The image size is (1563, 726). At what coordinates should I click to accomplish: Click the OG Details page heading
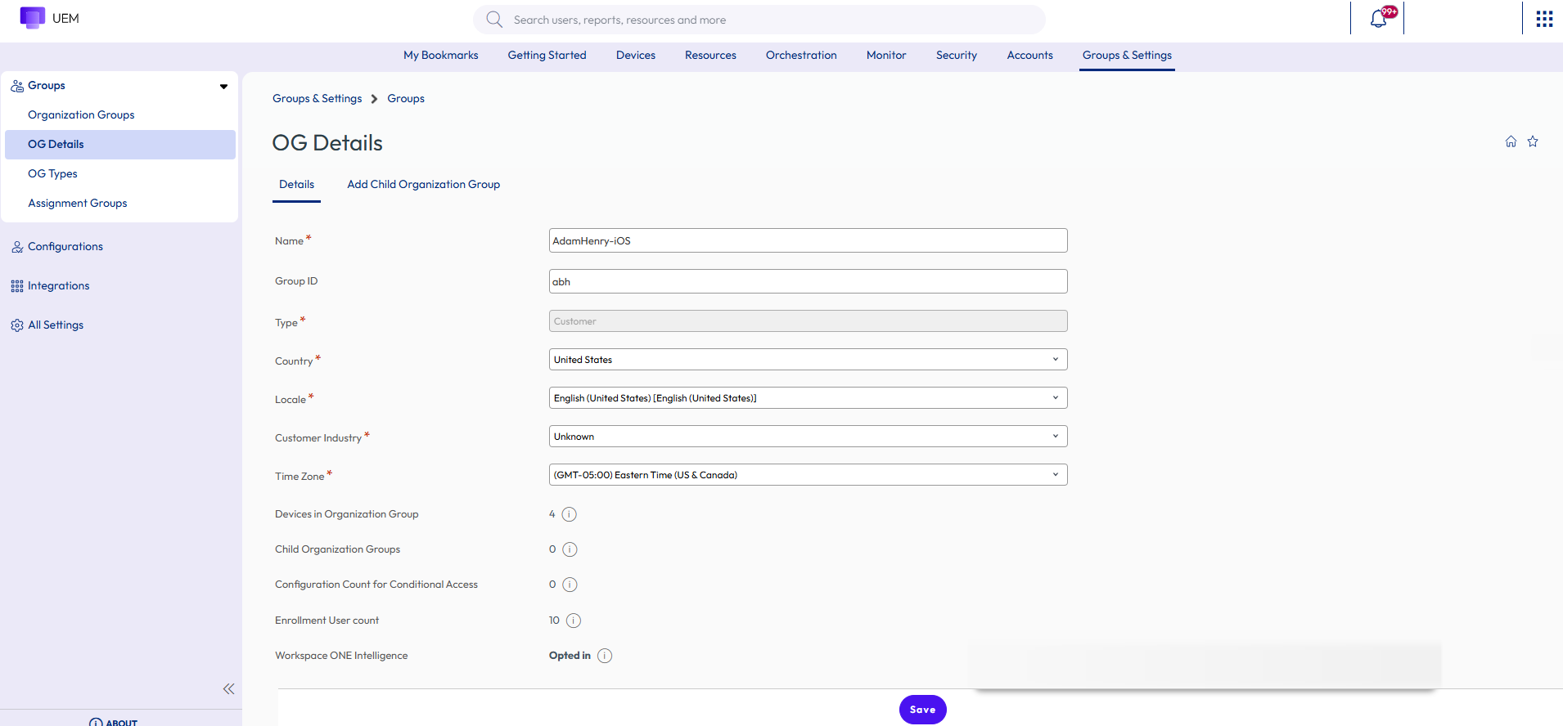pos(327,143)
